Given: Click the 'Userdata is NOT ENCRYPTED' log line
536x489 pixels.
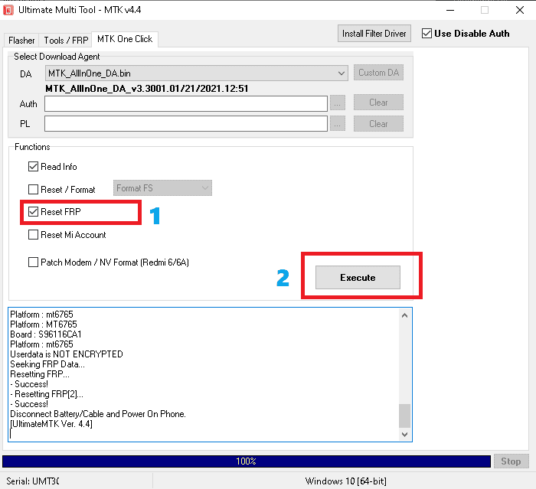Looking at the screenshot, I should [67, 354].
